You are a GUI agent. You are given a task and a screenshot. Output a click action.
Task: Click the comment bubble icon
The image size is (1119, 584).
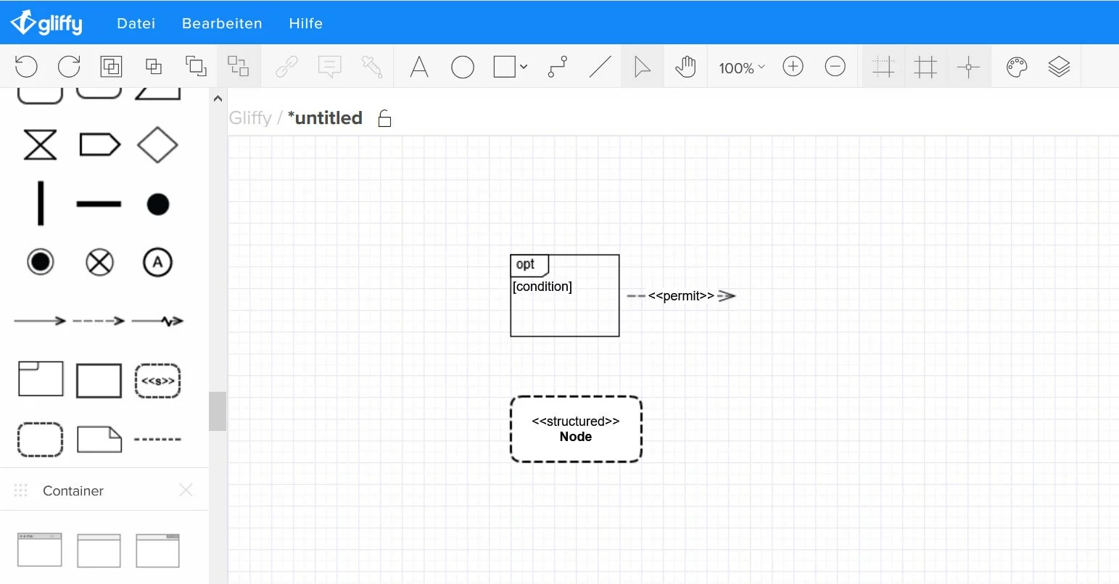[x=329, y=67]
